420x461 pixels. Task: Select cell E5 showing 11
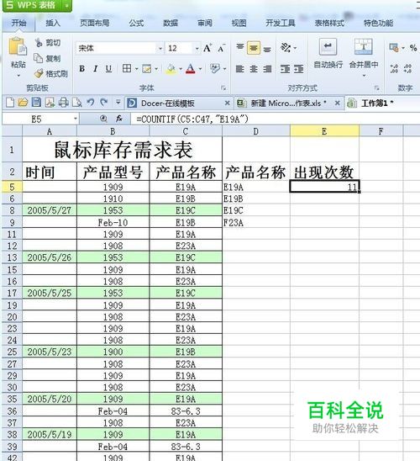pyautogui.click(x=324, y=187)
